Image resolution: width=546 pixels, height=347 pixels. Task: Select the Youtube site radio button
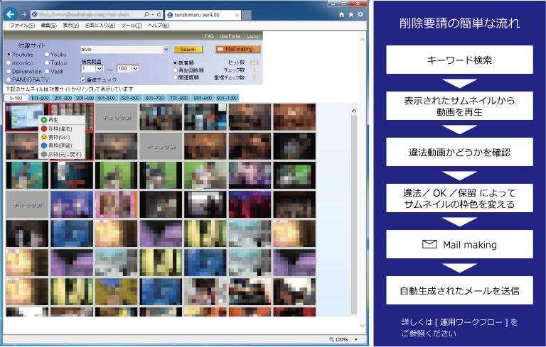[x=9, y=55]
